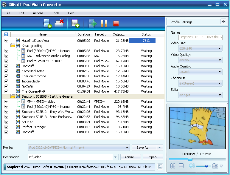Image resolution: width=230 pixels, height=175 pixels.
Task: Take a snapshot with the camera icon
Action: point(215,166)
